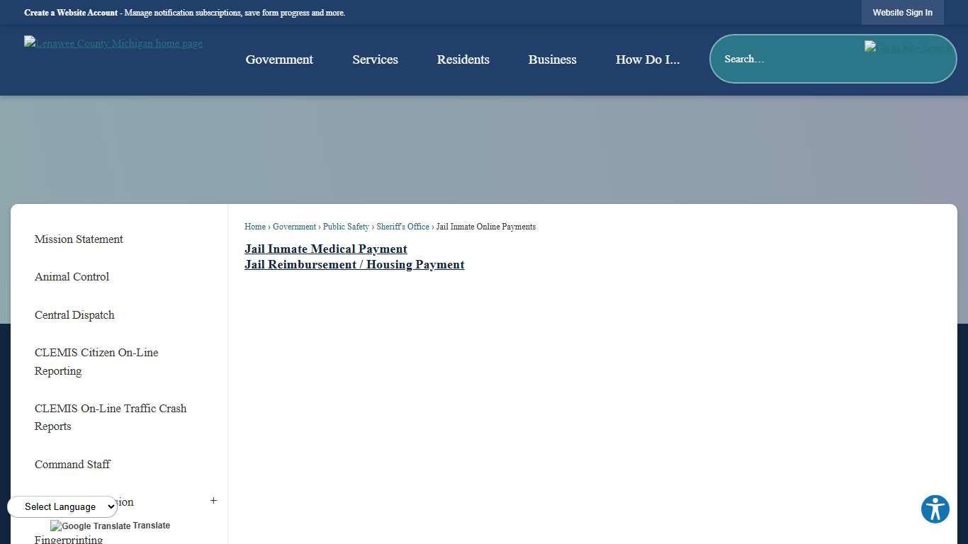Go to Public Safety breadcrumb link
This screenshot has width=968, height=544.
[346, 227]
